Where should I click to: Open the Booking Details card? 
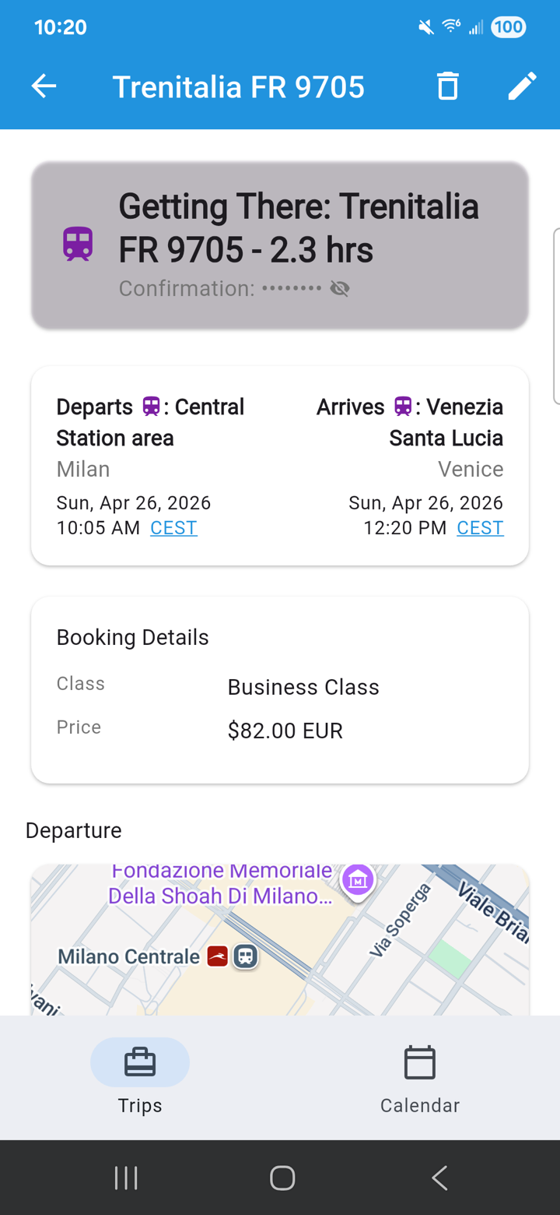[x=280, y=690]
